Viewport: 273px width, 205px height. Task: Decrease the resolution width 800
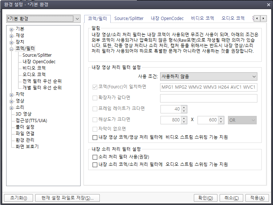click(184, 122)
